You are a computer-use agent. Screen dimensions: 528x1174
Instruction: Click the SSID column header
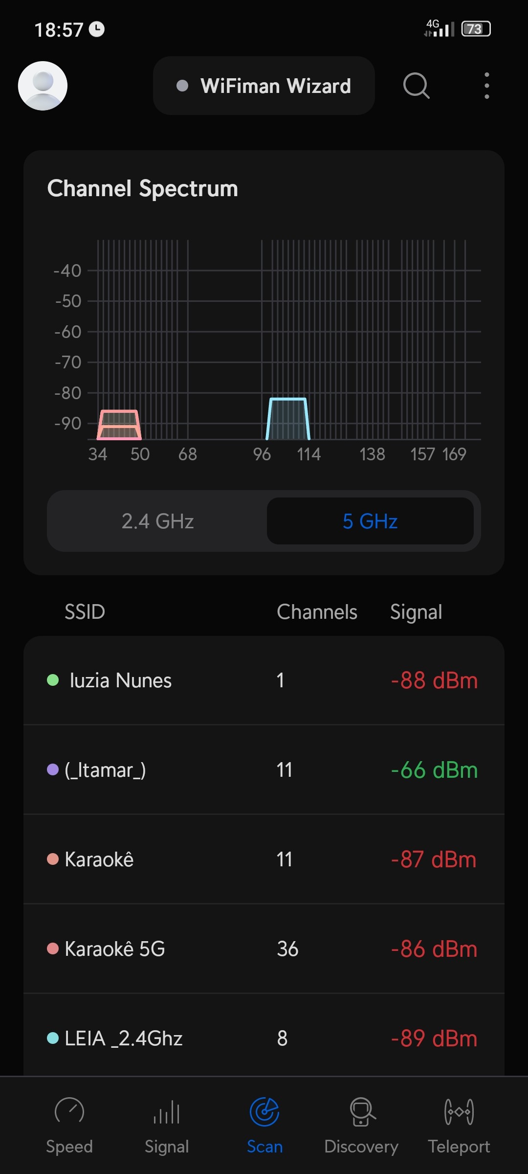pos(85,612)
